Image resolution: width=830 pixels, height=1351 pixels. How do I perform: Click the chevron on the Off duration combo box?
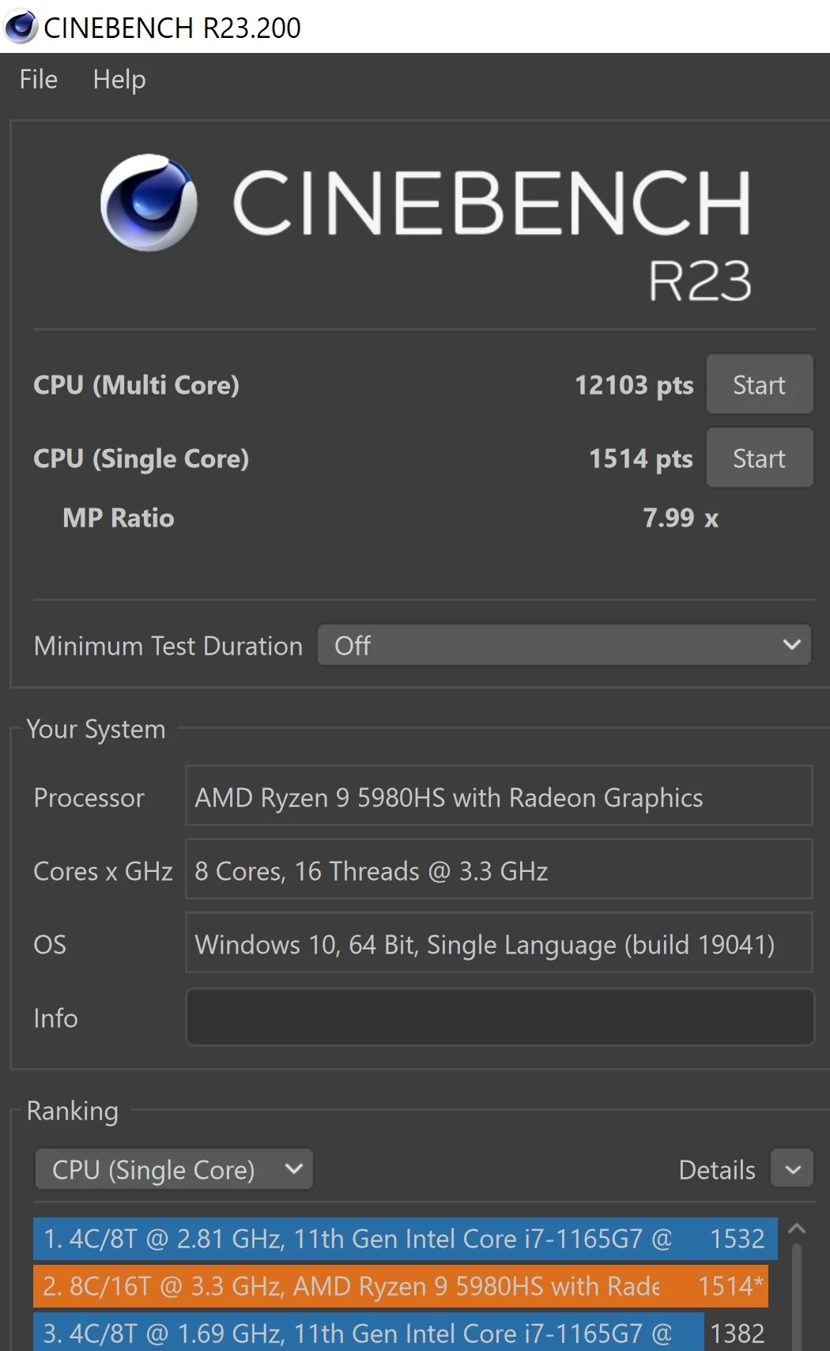coord(791,645)
